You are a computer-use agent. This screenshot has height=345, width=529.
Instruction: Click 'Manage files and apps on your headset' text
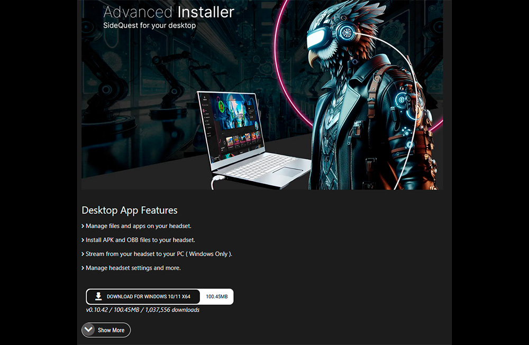click(138, 226)
